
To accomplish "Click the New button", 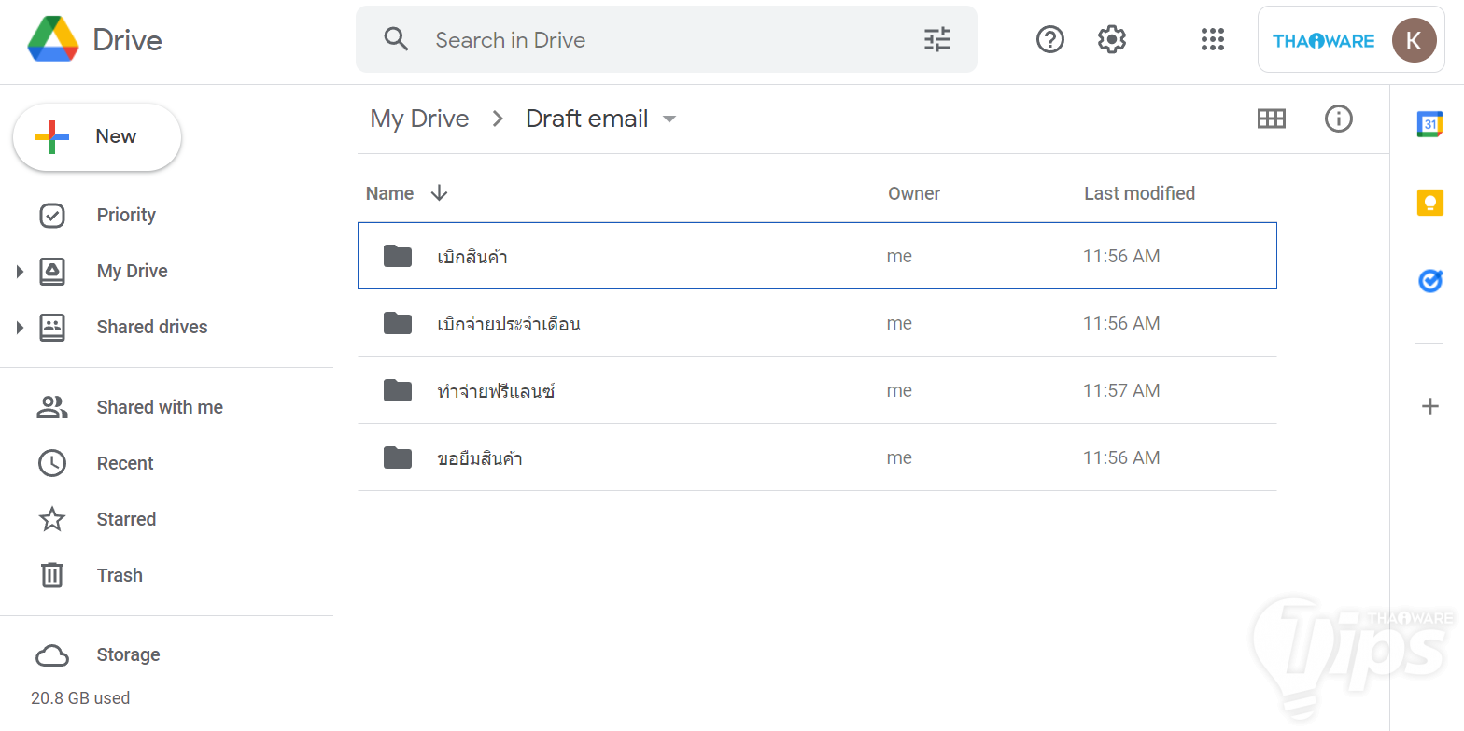I will pos(97,137).
